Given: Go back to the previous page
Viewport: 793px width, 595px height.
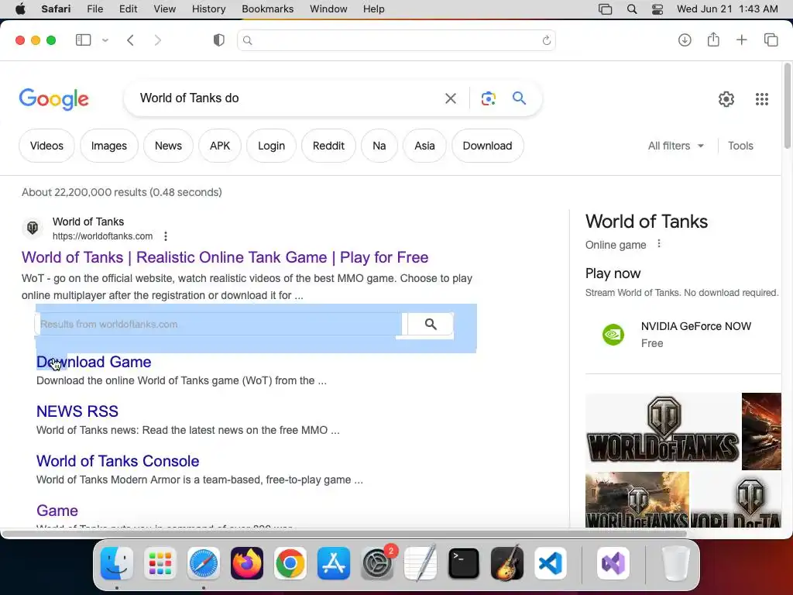Looking at the screenshot, I should pos(130,40).
